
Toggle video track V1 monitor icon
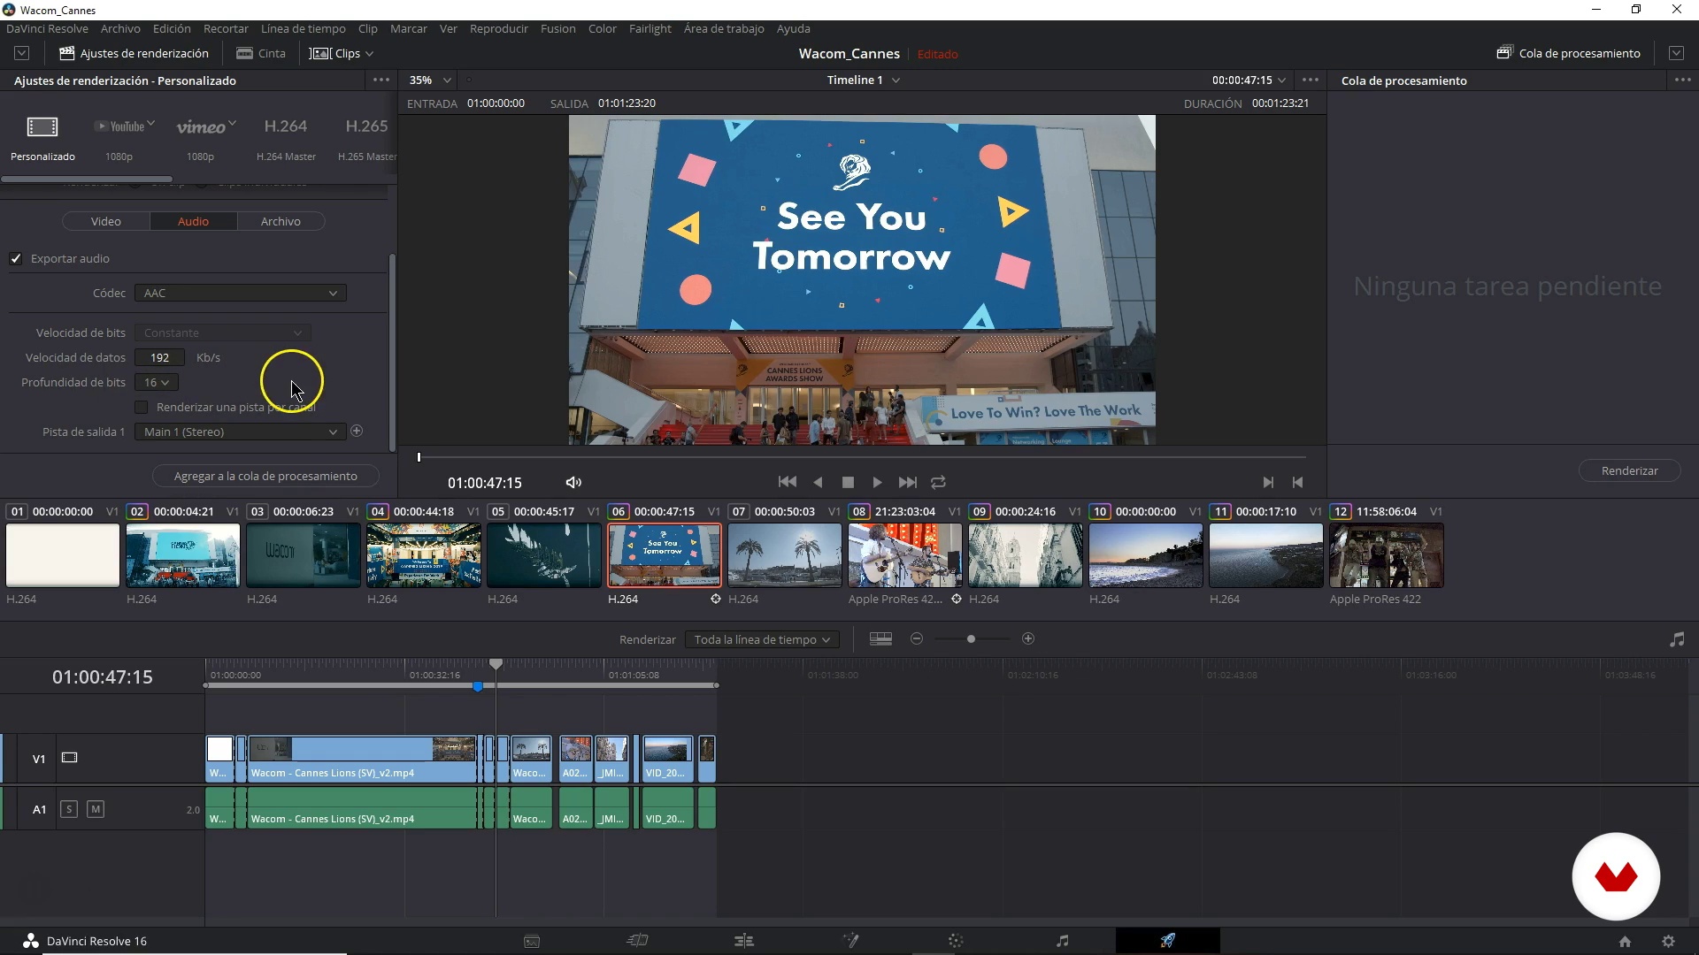(x=69, y=759)
